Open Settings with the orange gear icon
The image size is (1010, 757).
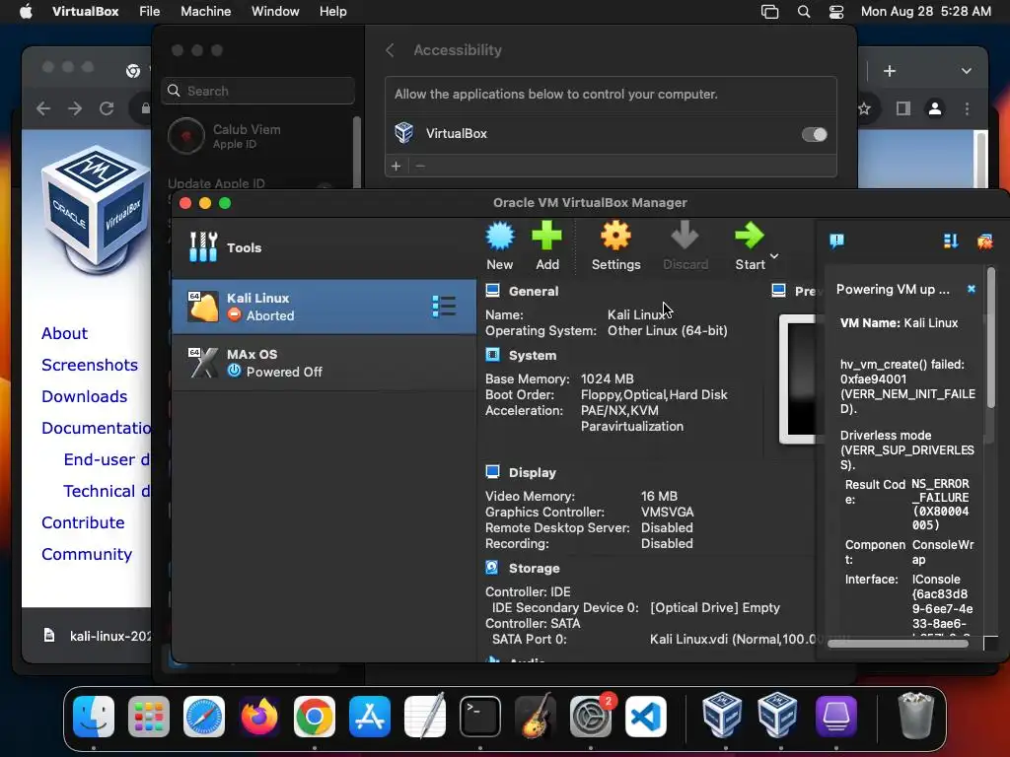[615, 236]
